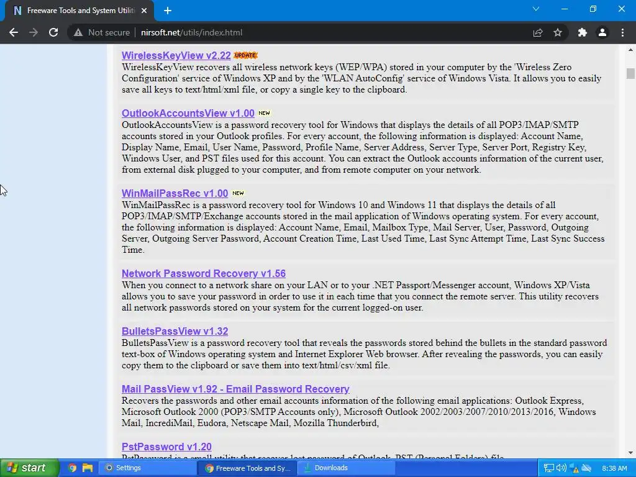Click the Not secure warning icon
Screen dimensions: 636x477
(78, 32)
